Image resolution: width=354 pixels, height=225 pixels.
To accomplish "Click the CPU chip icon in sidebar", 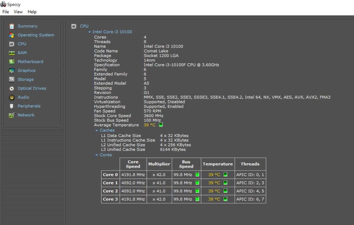I will [12, 44].
